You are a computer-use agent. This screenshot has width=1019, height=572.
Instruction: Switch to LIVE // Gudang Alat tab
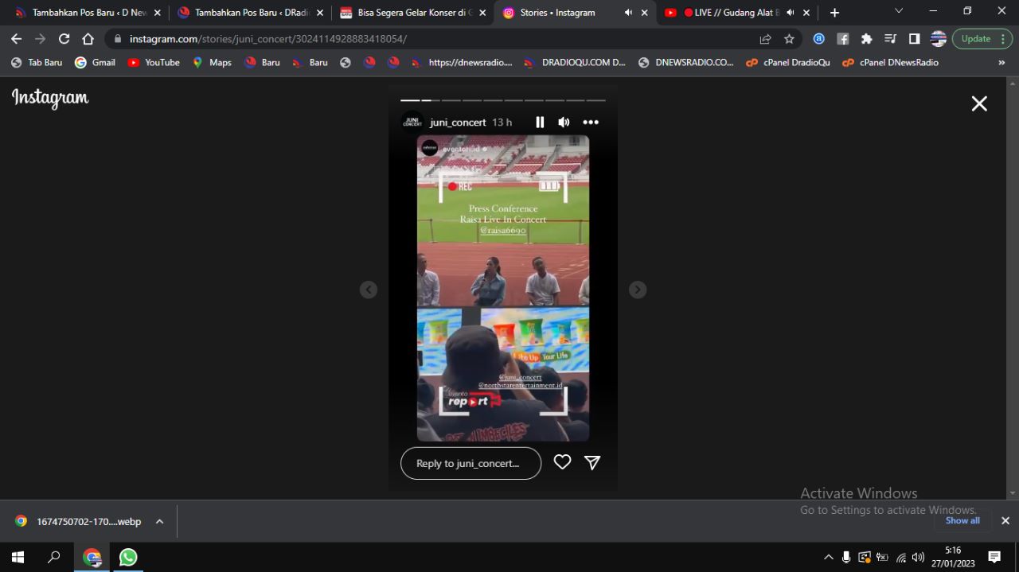pos(736,13)
